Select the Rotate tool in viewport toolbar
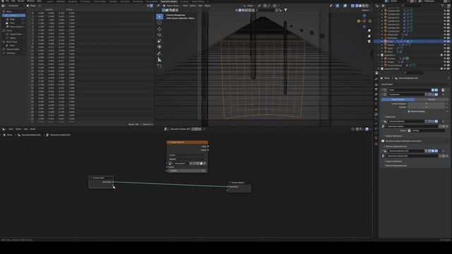This screenshot has height=254, width=452. tap(160, 35)
